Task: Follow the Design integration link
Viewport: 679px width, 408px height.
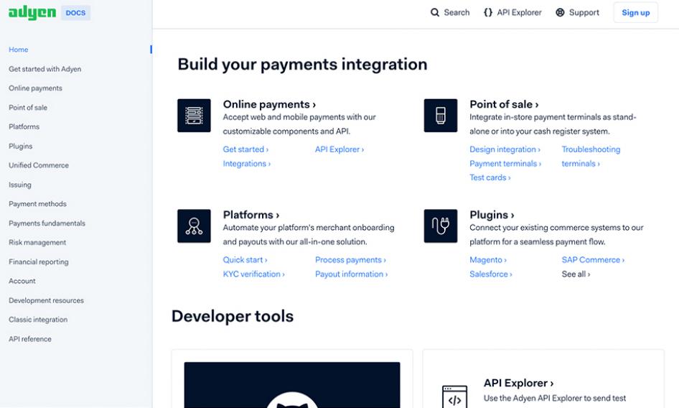Action: [505, 149]
